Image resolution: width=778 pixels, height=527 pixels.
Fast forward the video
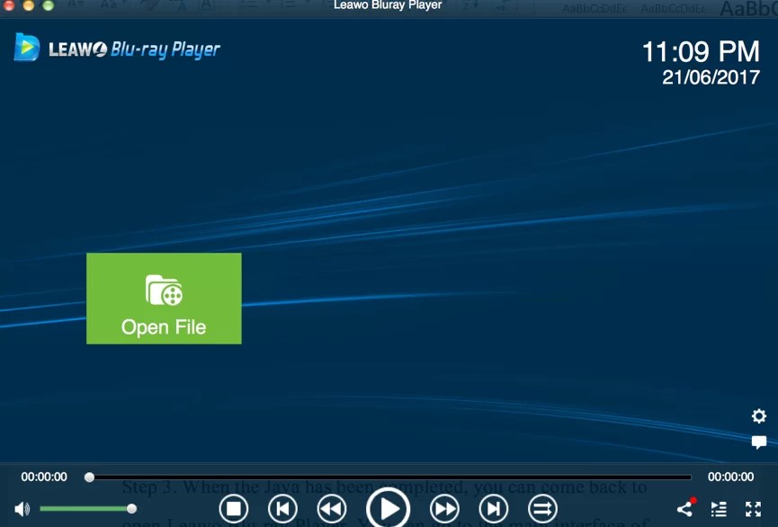click(444, 508)
